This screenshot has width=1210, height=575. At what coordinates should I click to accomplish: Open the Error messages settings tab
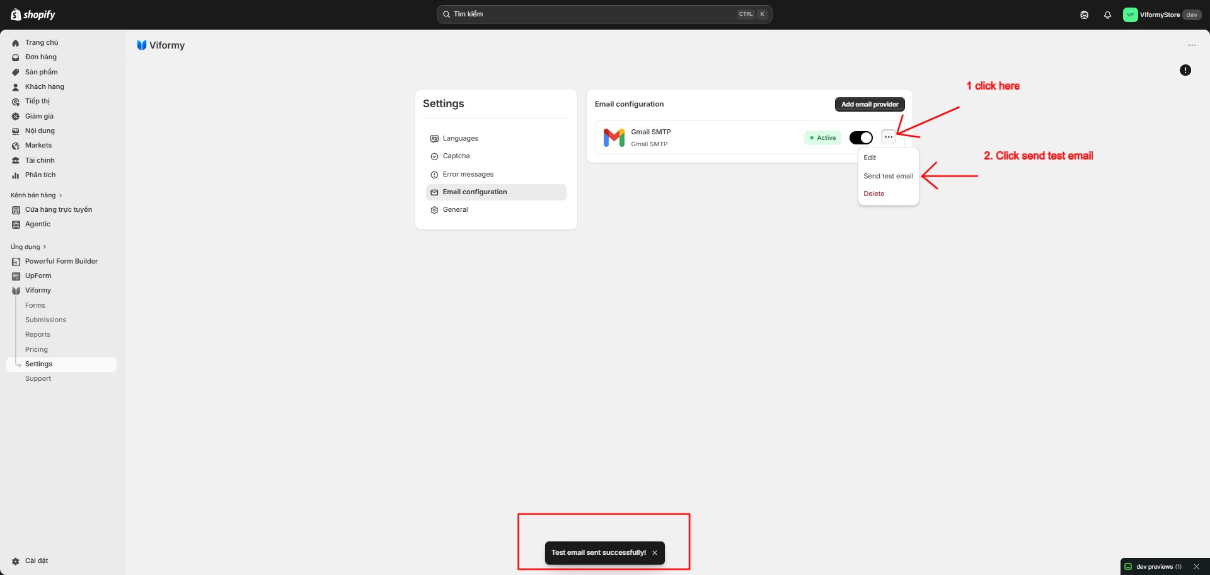(496, 174)
